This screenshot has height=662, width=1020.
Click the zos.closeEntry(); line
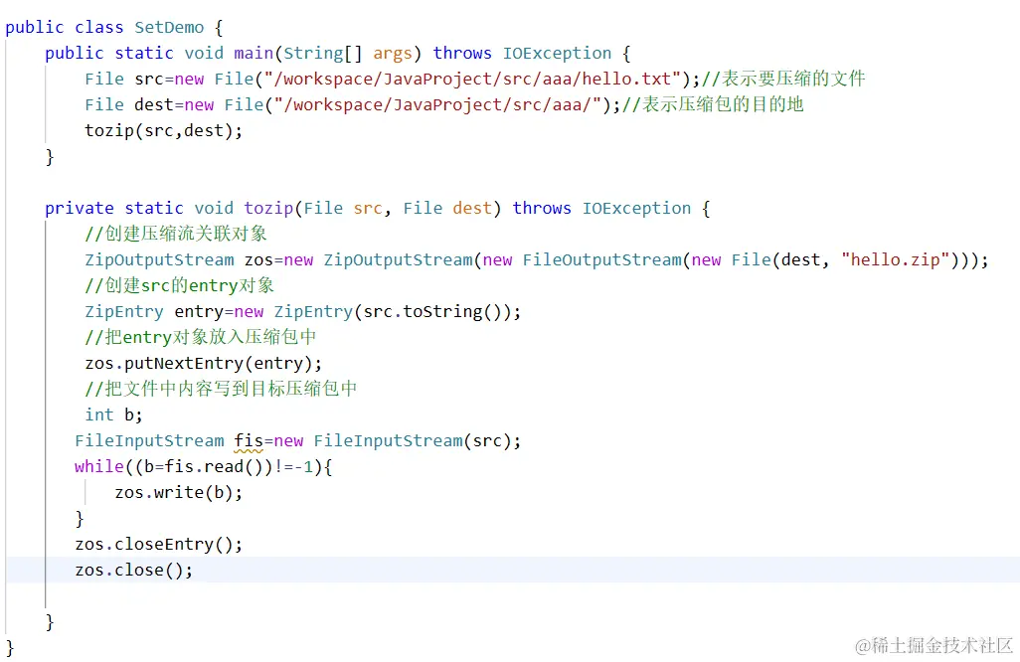tap(159, 545)
